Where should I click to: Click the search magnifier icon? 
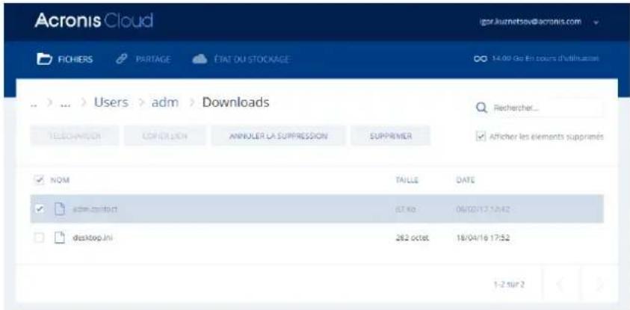(481, 108)
